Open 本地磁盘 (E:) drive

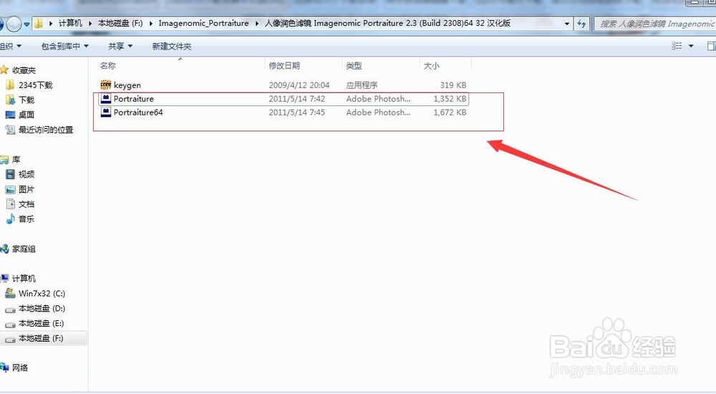click(41, 323)
